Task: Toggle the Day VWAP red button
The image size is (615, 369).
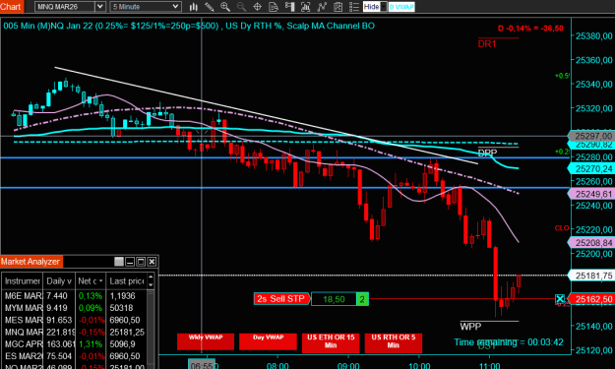Action: [268, 341]
